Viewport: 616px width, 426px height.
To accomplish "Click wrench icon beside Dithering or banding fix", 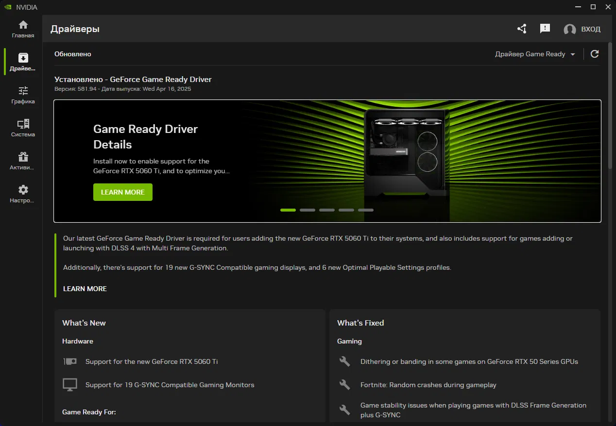I will (x=344, y=361).
